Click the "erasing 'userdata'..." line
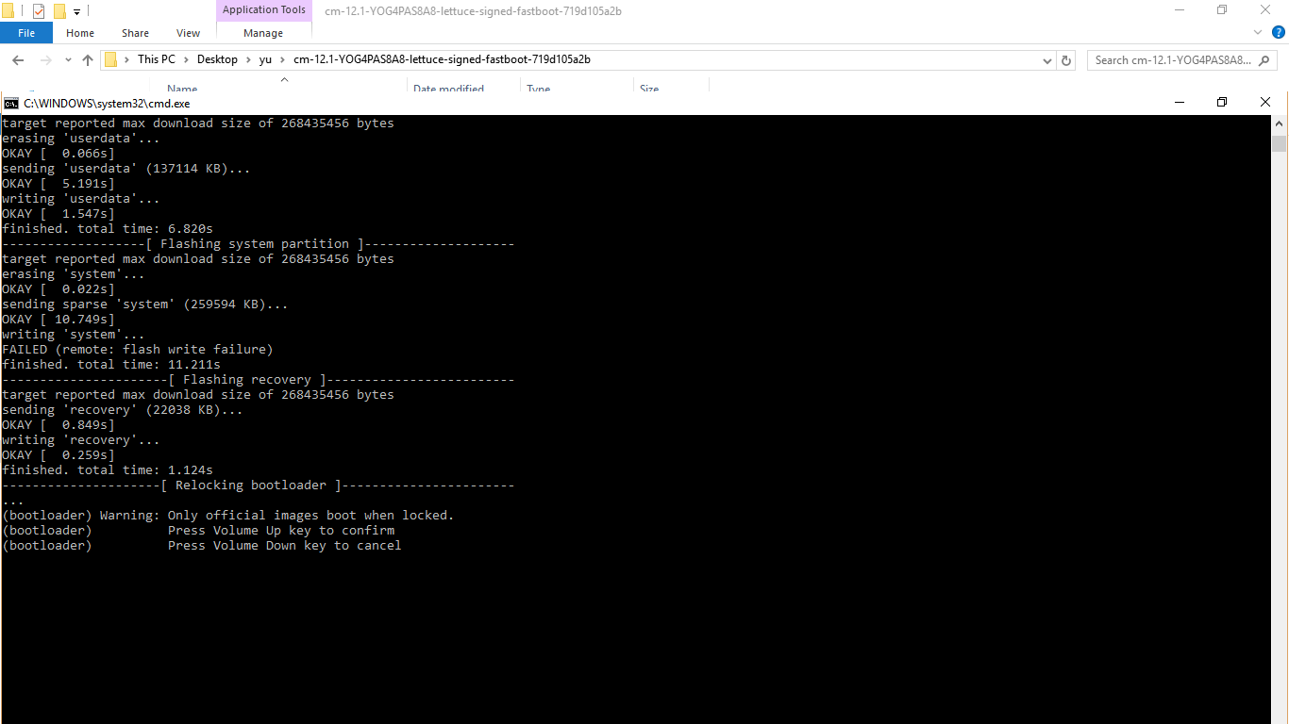This screenshot has height=724, width=1289. tap(81, 139)
